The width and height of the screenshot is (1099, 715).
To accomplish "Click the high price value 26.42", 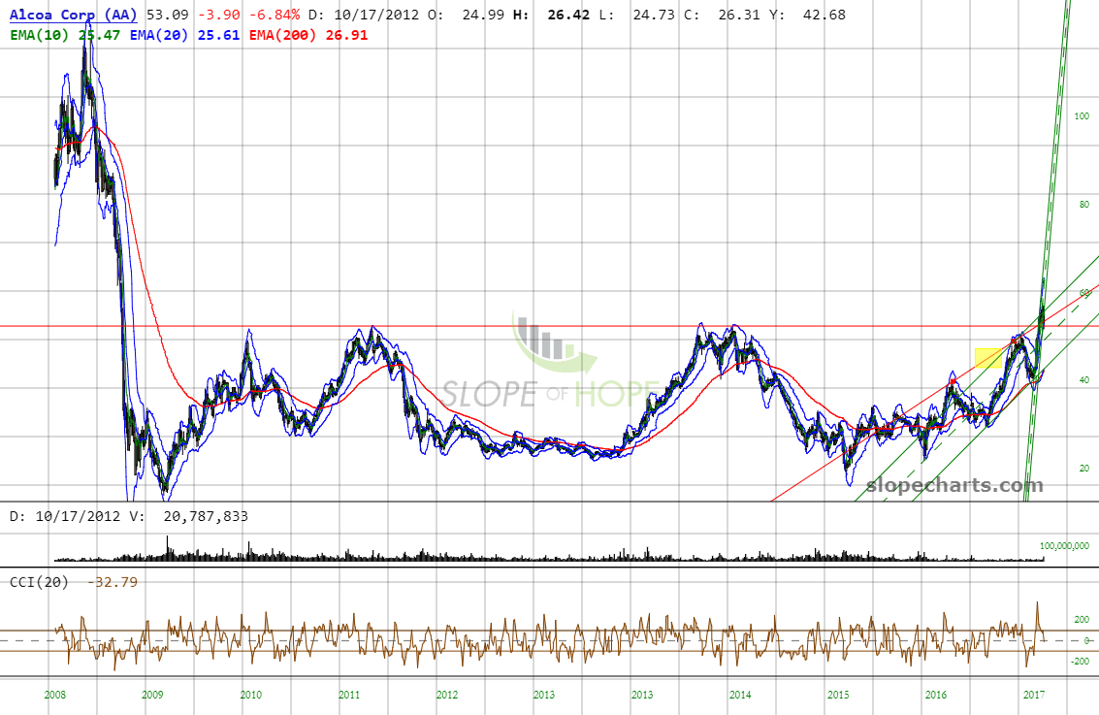I will tap(568, 15).
